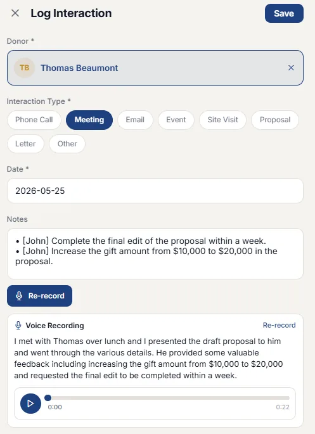
Task: Pick Proposal interaction type
Action: coord(275,120)
